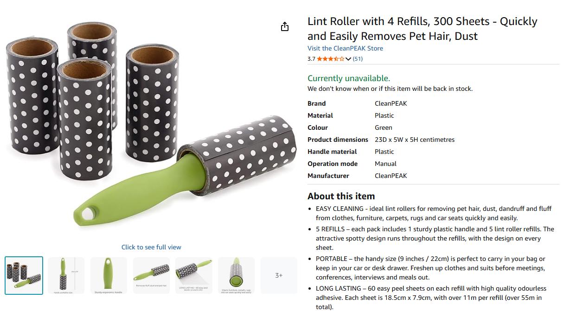Click the orange star rating icons

pyautogui.click(x=330, y=59)
